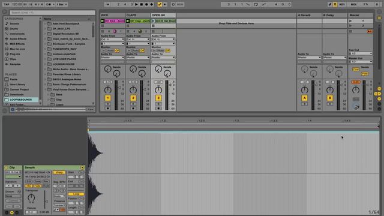Click the Arrangement Record button in the transport
The height and width of the screenshot is (216, 384).
146,4
